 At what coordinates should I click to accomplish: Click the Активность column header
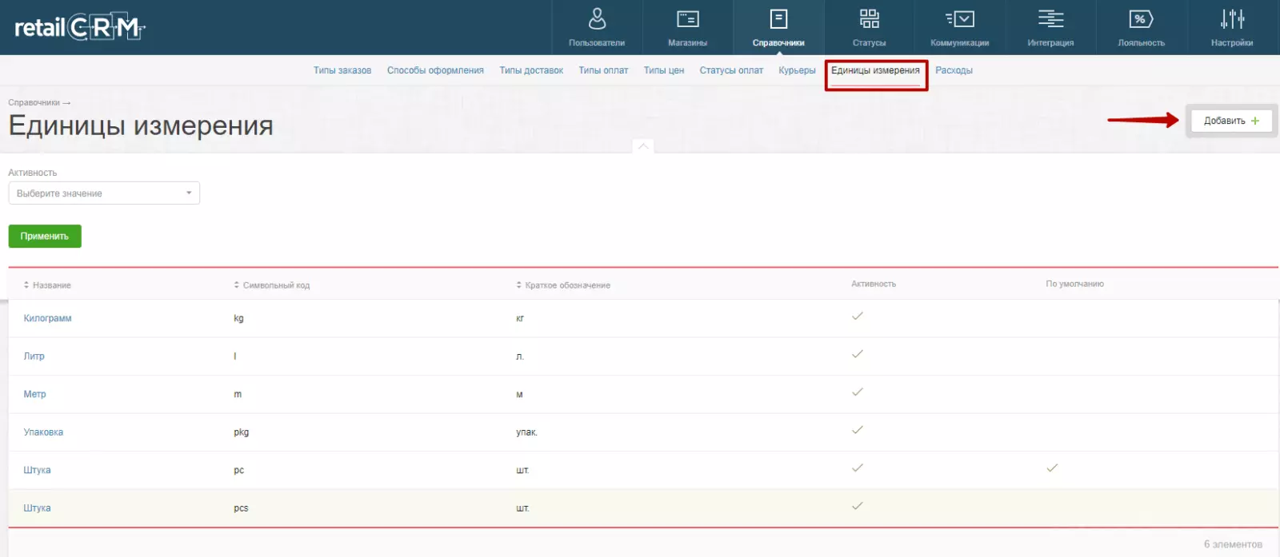click(x=874, y=284)
